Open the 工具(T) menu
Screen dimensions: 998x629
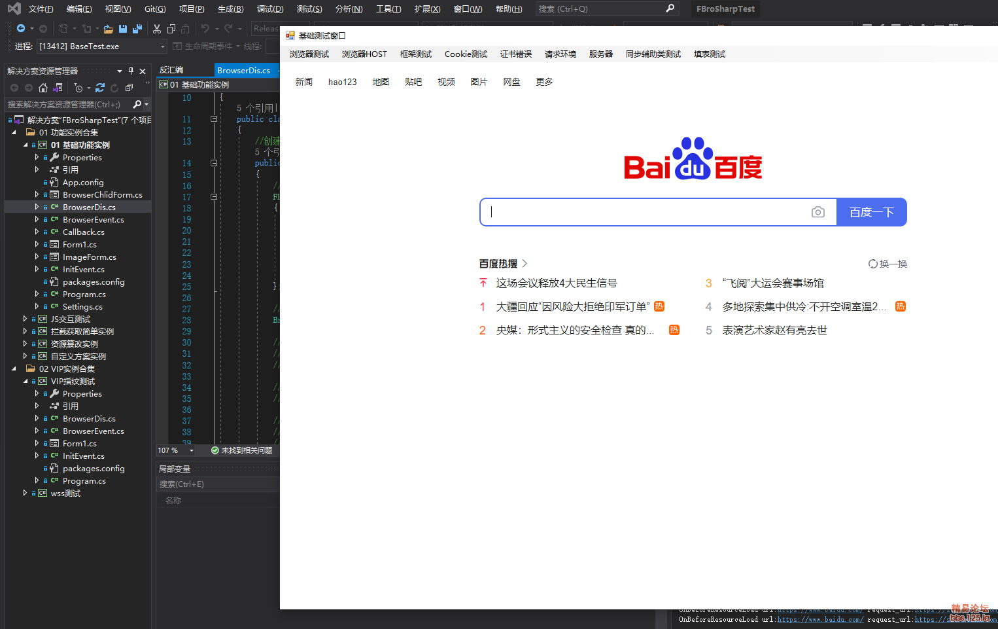388,9
